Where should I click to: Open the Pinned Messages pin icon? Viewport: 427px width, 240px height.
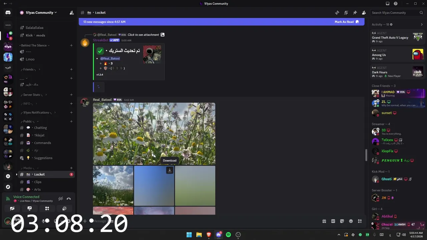coord(355,13)
